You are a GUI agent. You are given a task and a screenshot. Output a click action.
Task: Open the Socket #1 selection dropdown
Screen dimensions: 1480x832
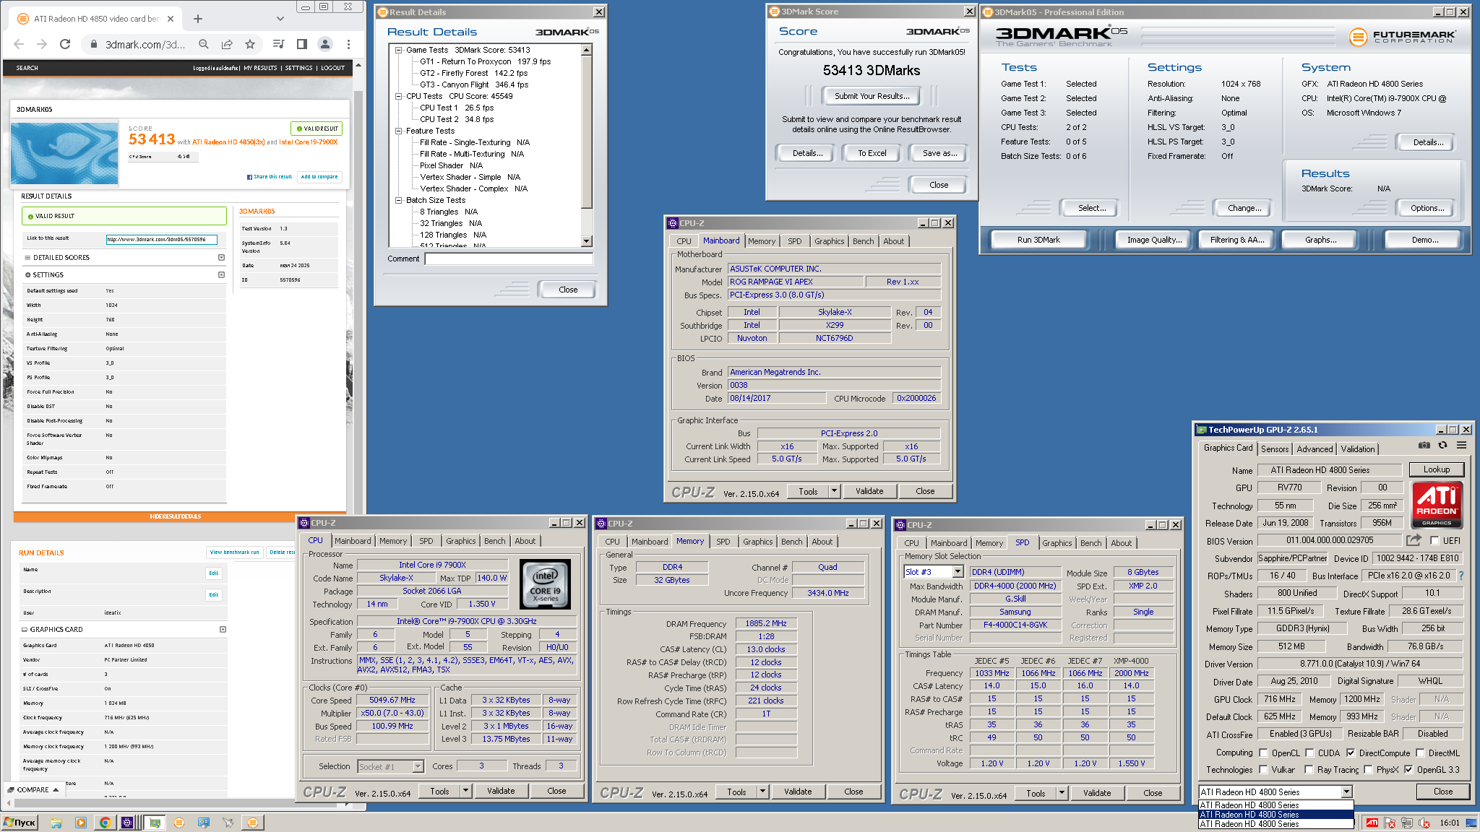(x=418, y=766)
